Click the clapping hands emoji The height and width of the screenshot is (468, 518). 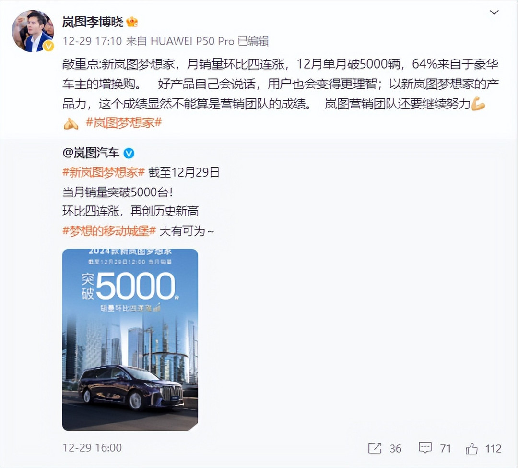71,124
